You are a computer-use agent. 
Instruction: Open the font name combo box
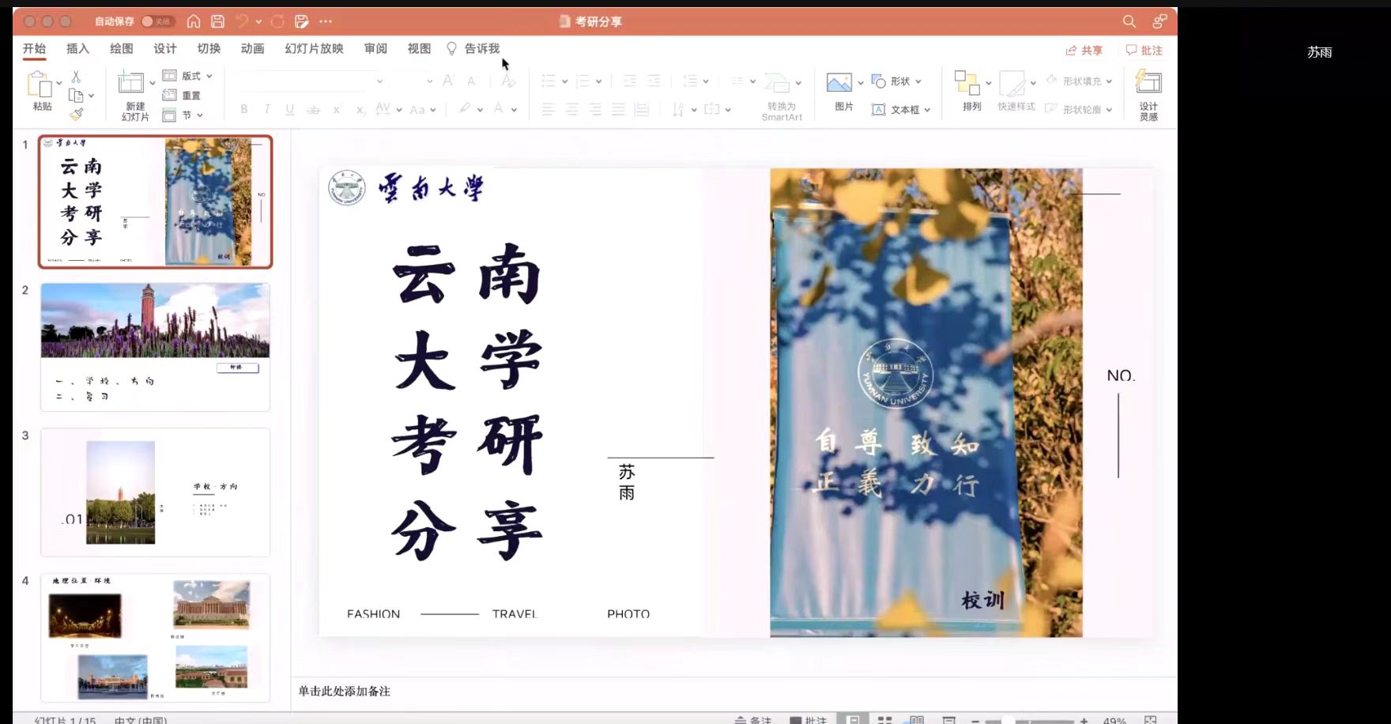(312, 81)
